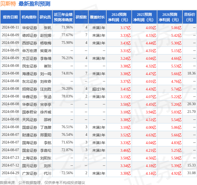This screenshot has width=197, height=185.
Task: Select the 2024预测净利润 column header
Action: (x=119, y=17)
